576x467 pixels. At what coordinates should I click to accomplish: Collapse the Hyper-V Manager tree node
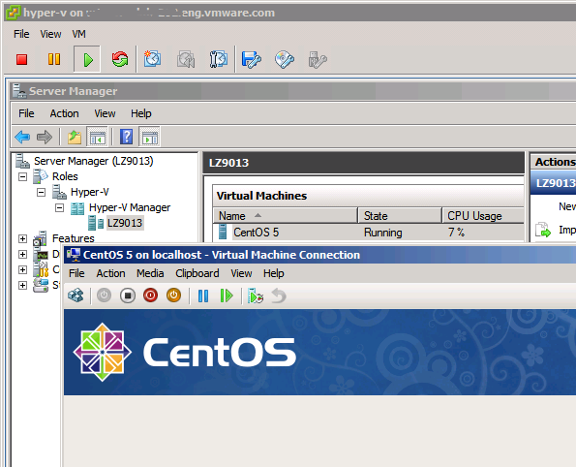pos(59,208)
